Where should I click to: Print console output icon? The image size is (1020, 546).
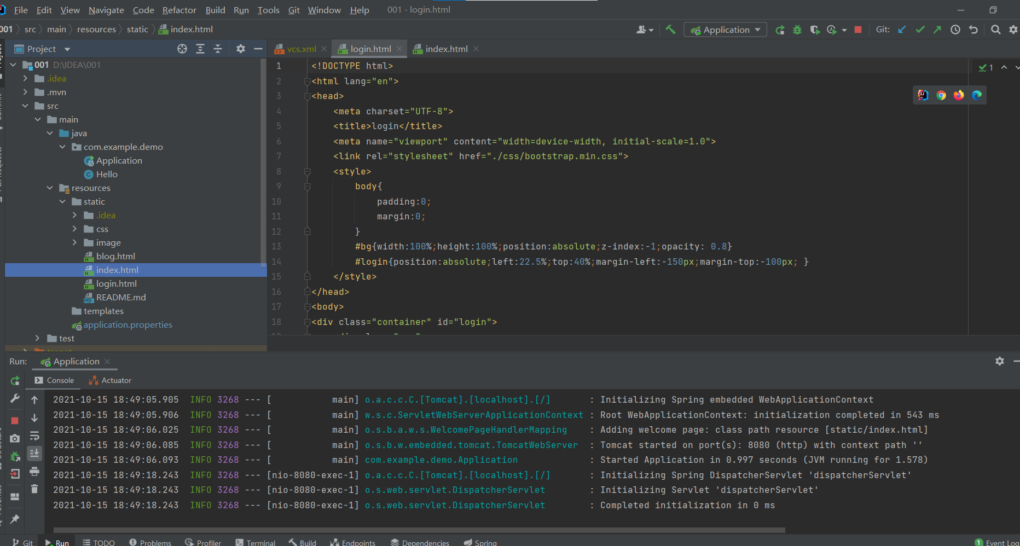coord(34,471)
